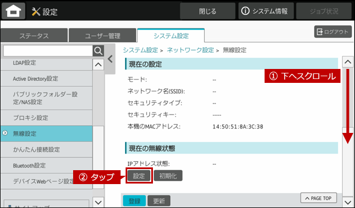
Task: Select 無線設定 in the side menu
Action: pyautogui.click(x=46, y=133)
